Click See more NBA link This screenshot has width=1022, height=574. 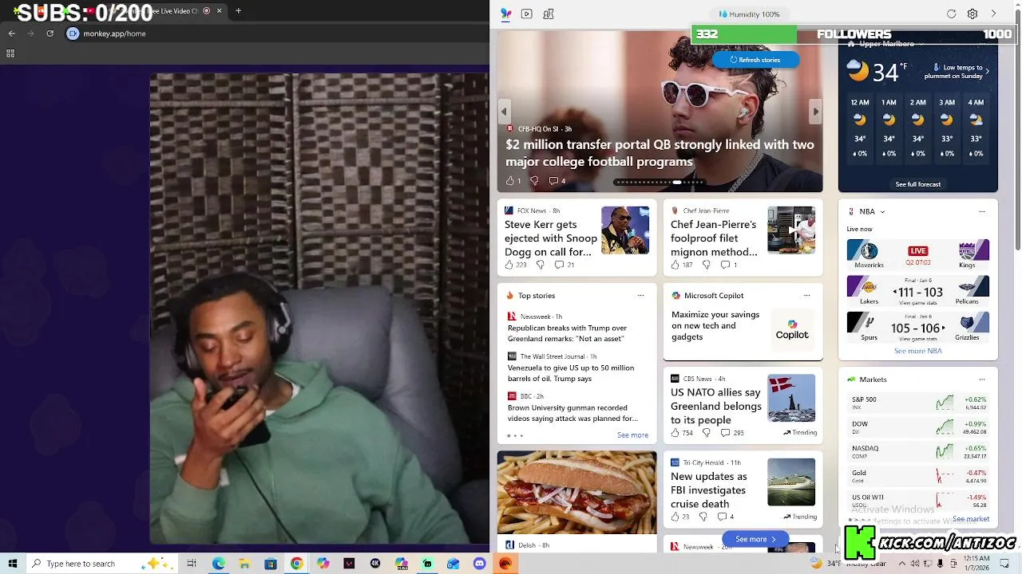[x=917, y=351]
